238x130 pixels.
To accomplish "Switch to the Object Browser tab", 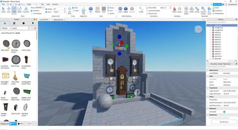I will tap(58, 20).
